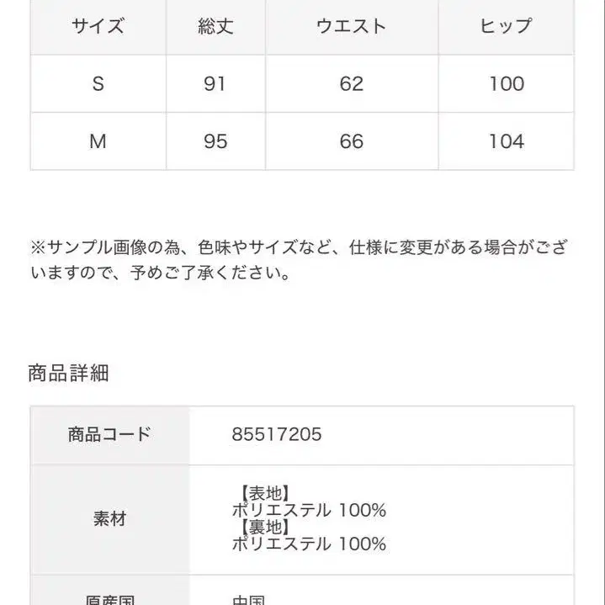Click the S size row label

pyautogui.click(x=98, y=83)
